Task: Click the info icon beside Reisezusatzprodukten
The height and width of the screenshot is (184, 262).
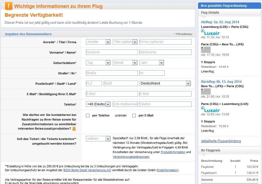Action: point(74,129)
